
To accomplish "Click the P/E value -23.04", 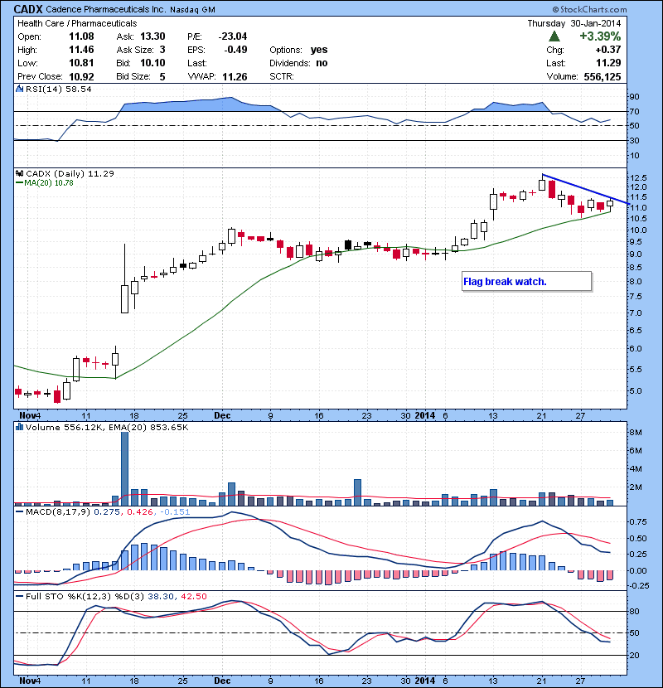I will point(233,36).
